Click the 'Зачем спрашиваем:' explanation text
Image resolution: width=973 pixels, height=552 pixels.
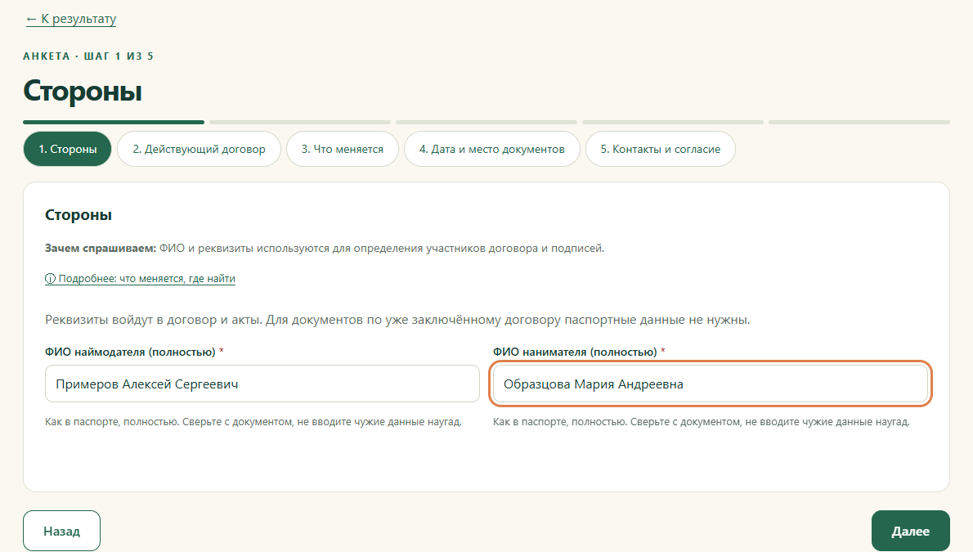[325, 249]
